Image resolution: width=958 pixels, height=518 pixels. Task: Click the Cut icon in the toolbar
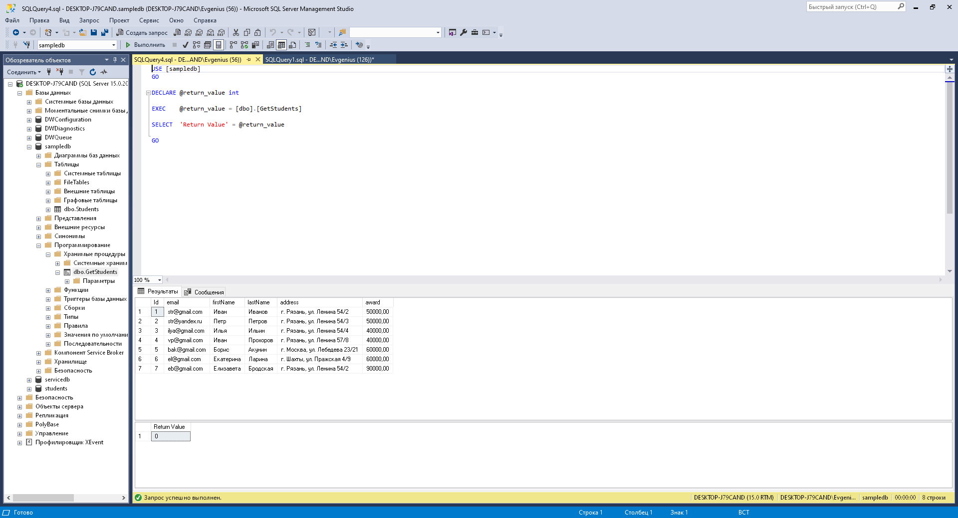point(236,33)
